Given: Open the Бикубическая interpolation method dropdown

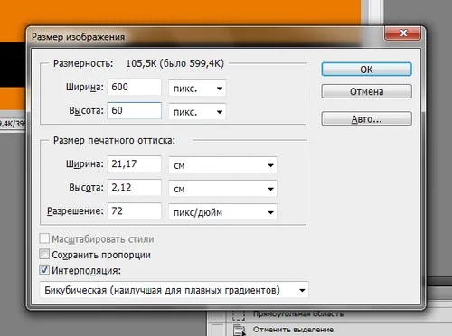Looking at the screenshot, I should [x=174, y=290].
